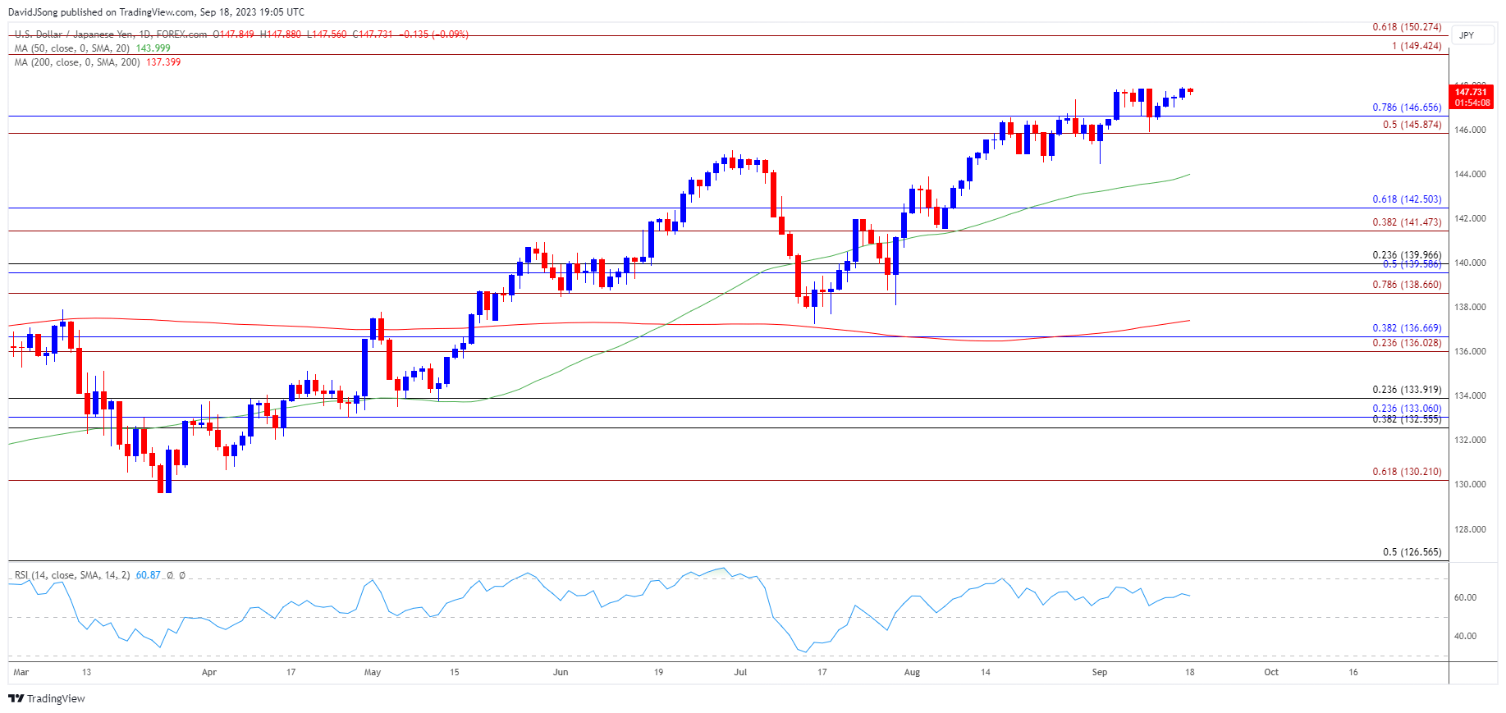The width and height of the screenshot is (1506, 713).
Task: Click the U.S. Dollar / Japanese Yen symbol title
Action: [111, 34]
